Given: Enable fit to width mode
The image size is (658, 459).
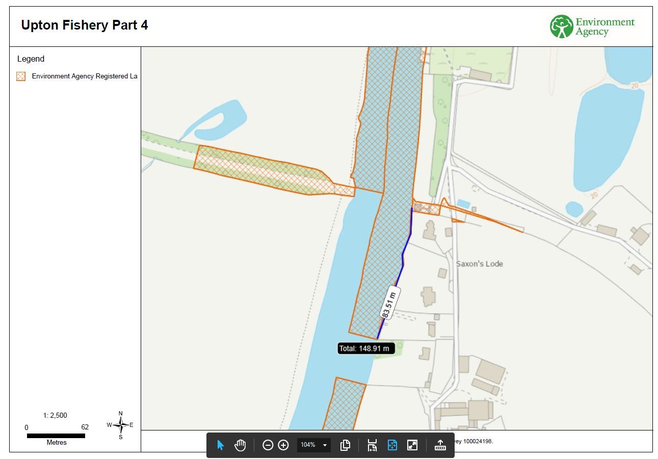Looking at the screenshot, I should click(x=372, y=445).
